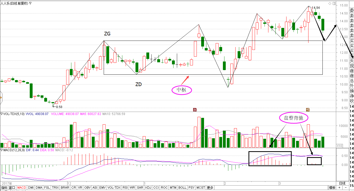This screenshot has width=354, height=191.
Task: Select the DMI indicator tab
Action: coord(31,188)
